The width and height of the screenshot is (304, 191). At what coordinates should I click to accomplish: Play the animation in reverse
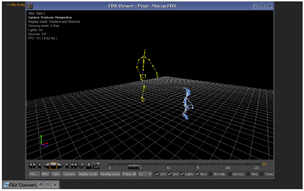coord(47,165)
